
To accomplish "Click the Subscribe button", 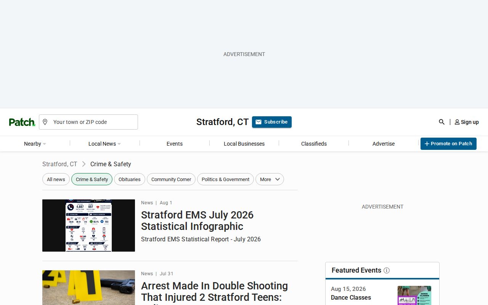I will (x=272, y=122).
